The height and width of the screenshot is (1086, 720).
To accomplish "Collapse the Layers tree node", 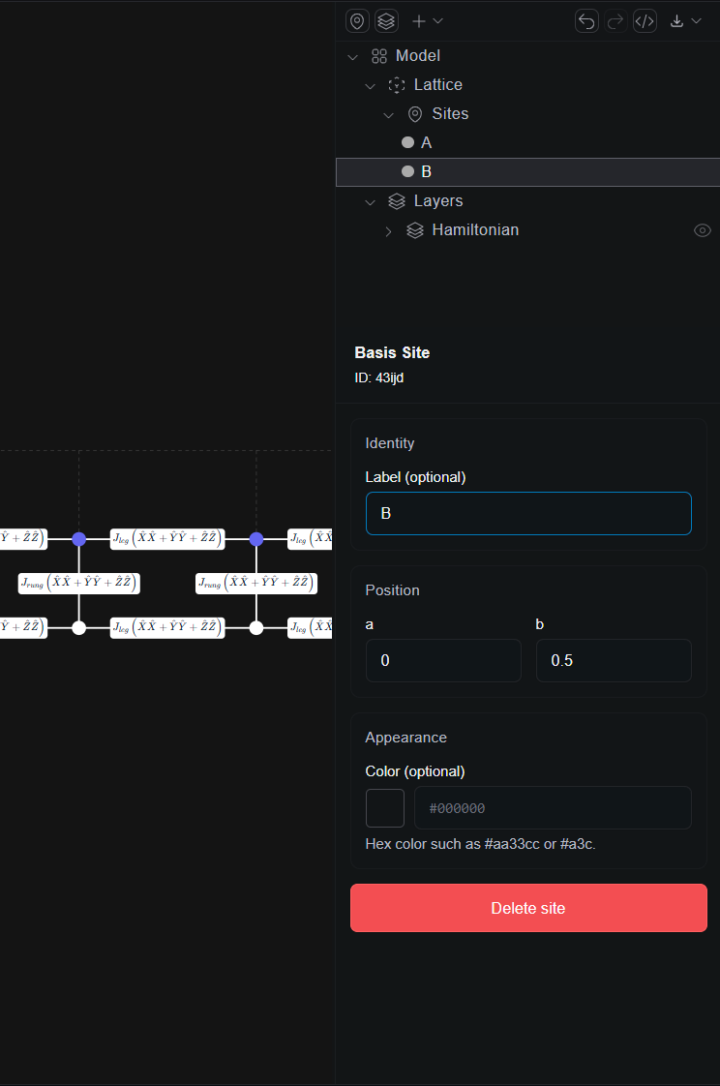I will tap(371, 202).
